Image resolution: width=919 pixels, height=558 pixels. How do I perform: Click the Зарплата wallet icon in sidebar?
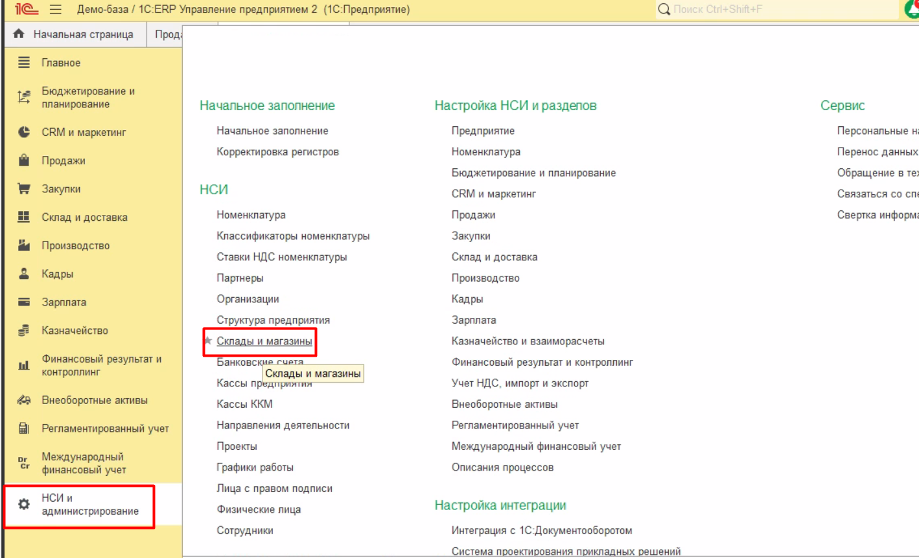click(24, 302)
